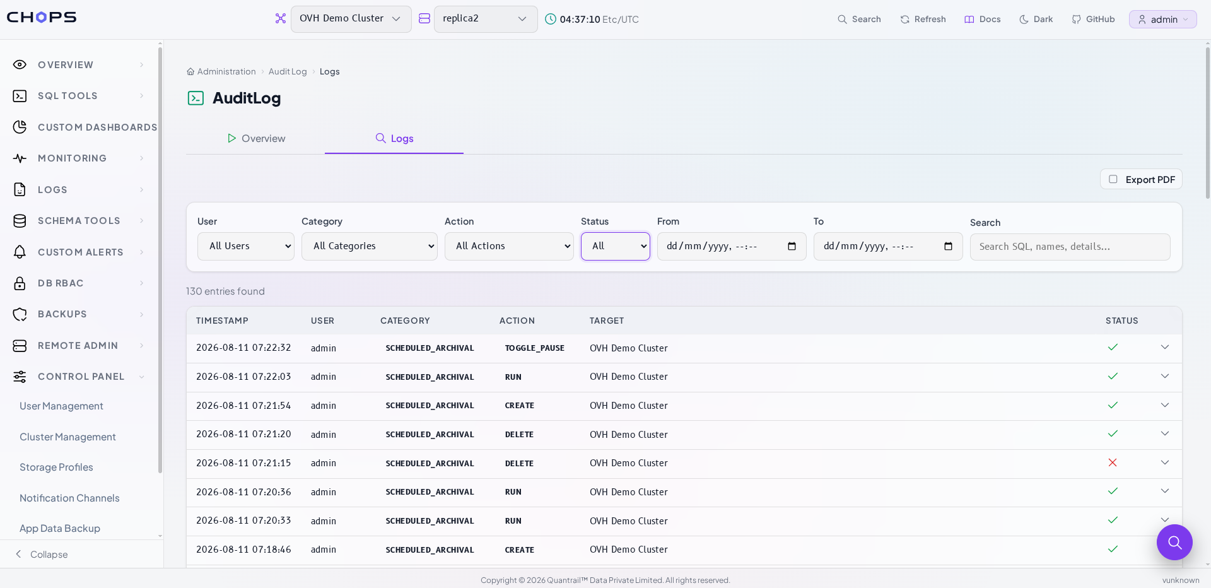Open calendar picker in the To field
The image size is (1211, 588).
949,246
